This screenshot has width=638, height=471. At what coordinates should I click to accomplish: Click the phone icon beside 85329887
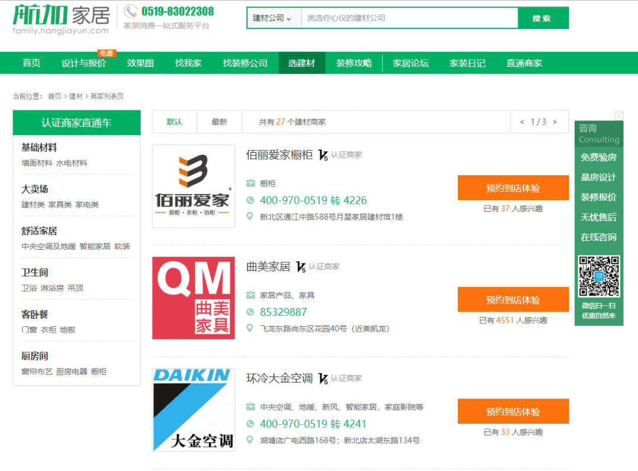point(250,312)
